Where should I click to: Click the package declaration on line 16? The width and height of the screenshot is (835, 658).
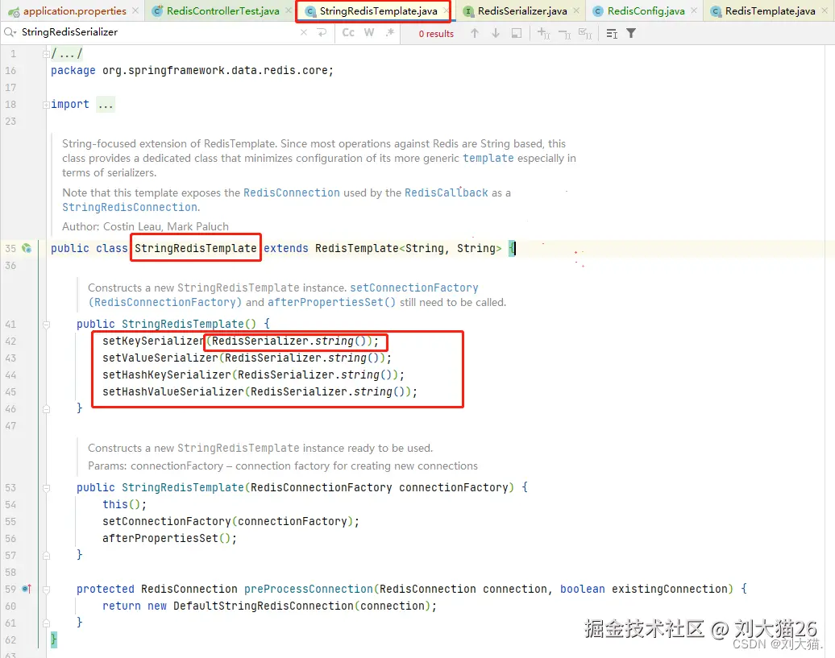pos(193,70)
